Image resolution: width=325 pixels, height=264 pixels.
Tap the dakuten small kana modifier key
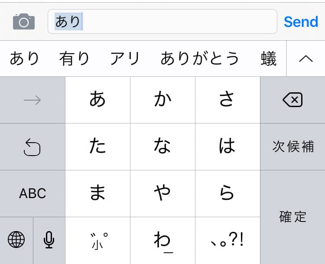point(97,240)
